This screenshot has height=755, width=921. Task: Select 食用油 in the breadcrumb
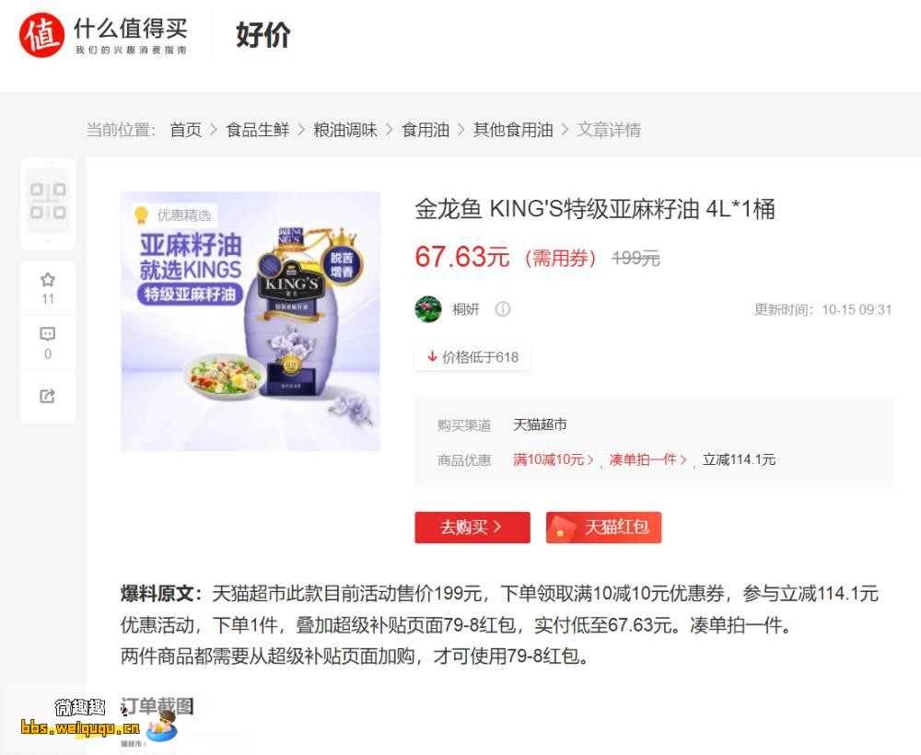tap(426, 130)
